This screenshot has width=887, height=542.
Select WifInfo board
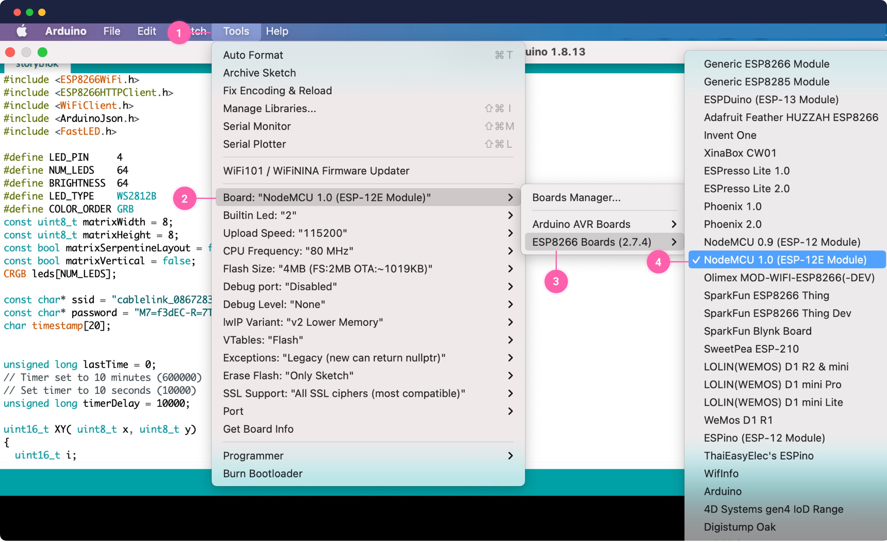point(787,474)
